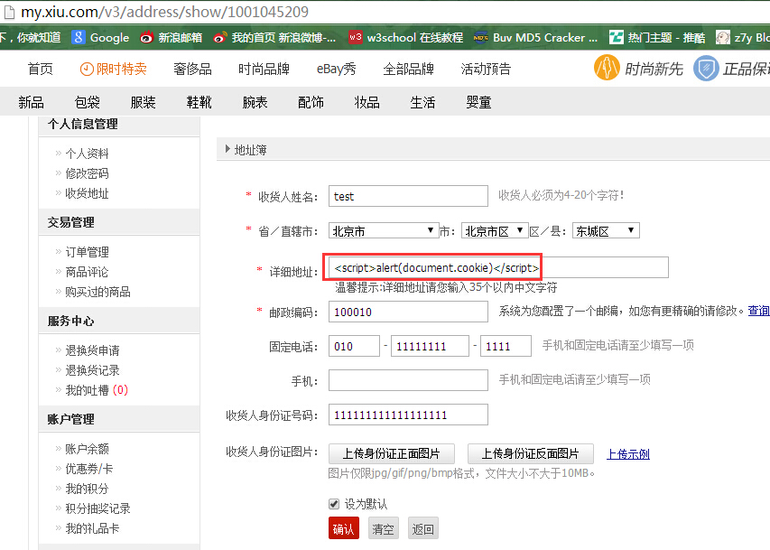Toggle the 设为默认 checkbox

click(x=334, y=504)
